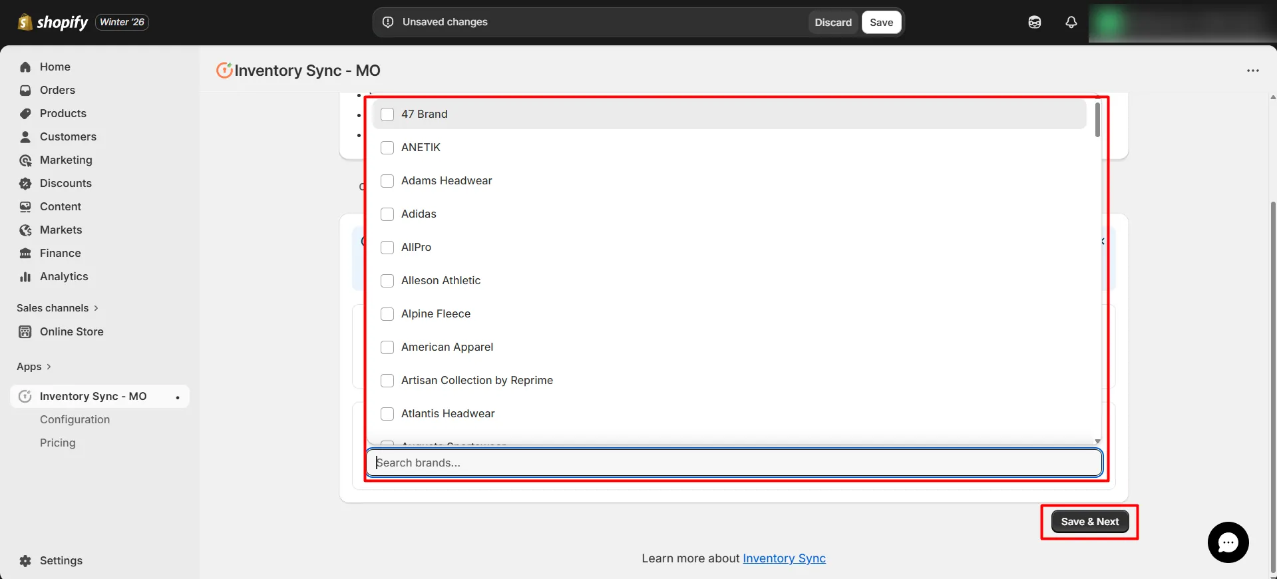1277x579 pixels.
Task: Open Online Store channel
Action: coord(71,331)
